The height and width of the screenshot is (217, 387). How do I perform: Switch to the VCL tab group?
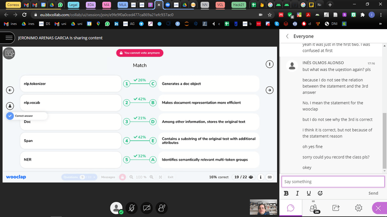point(220,5)
